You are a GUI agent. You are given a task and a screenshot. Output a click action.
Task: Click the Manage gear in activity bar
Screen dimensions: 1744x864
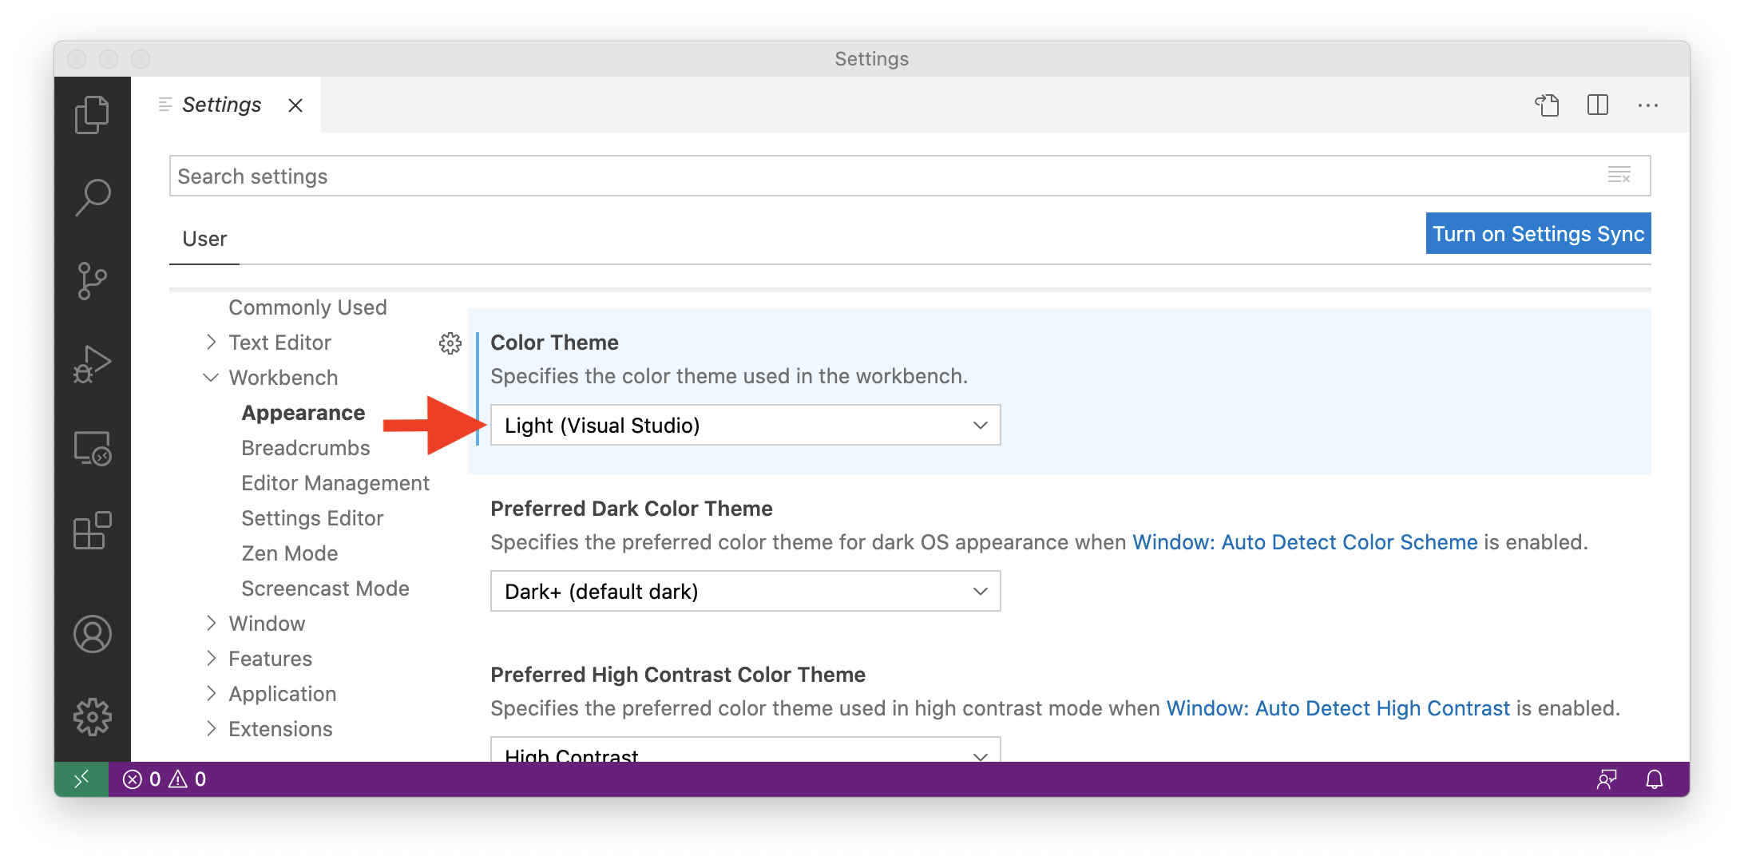tap(92, 717)
